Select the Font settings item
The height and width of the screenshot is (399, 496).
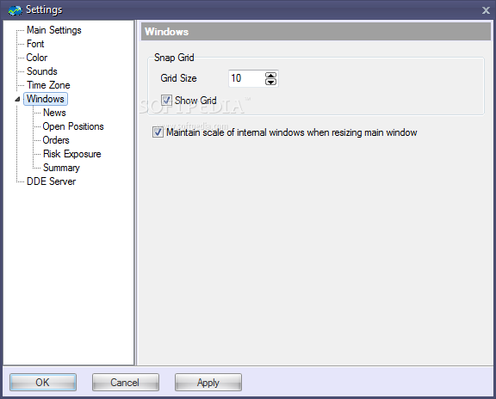tap(35, 44)
